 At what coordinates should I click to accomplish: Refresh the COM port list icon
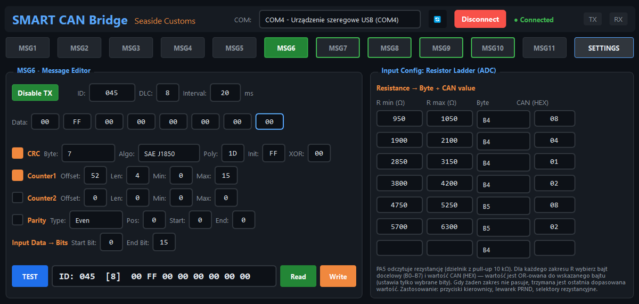pos(437,19)
